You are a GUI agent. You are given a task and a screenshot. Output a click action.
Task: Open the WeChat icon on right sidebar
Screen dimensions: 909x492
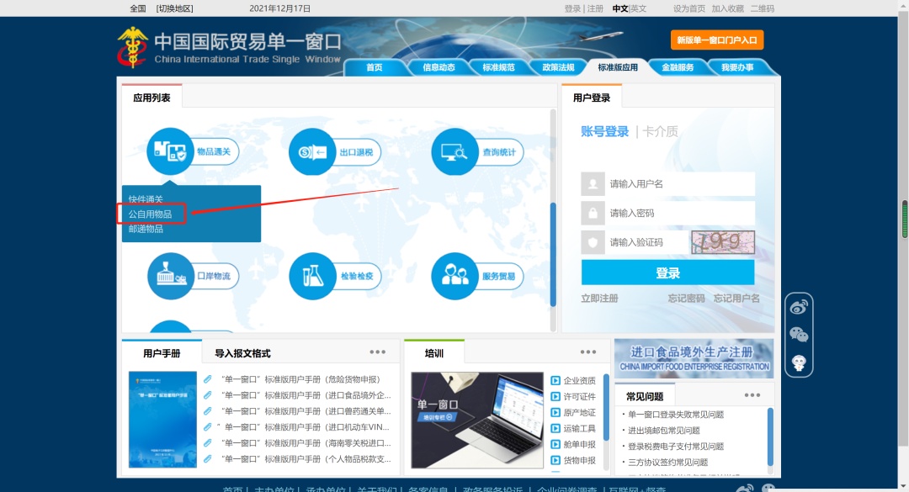tap(799, 335)
